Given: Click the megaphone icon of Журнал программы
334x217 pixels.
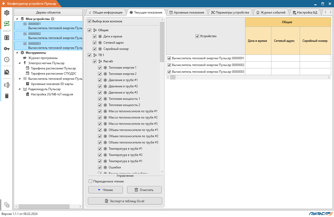Looking at the screenshot, I should pos(25,58).
